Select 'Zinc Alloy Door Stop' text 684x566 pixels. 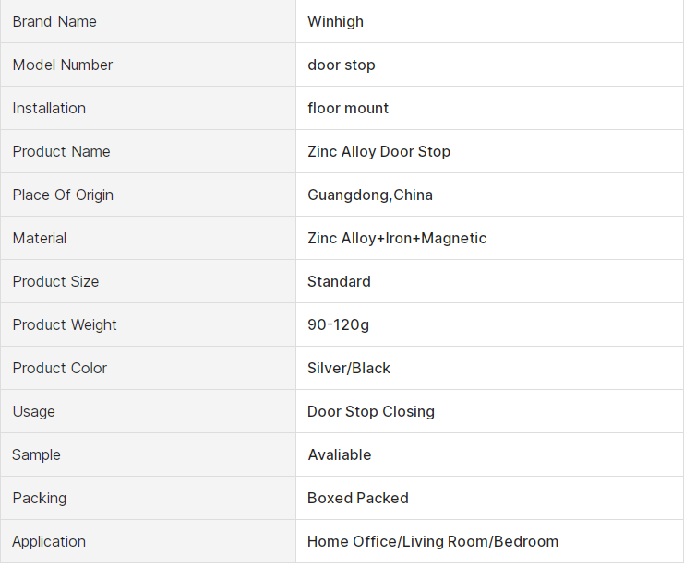pyautogui.click(x=378, y=151)
